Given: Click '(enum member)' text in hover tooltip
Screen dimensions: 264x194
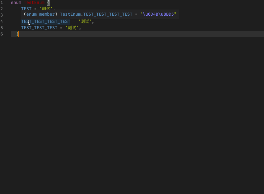Looking at the screenshot, I should click(x=41, y=14).
